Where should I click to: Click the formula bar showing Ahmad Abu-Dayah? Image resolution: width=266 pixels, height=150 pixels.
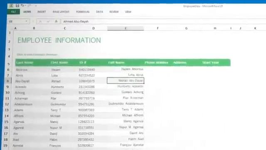163,21
